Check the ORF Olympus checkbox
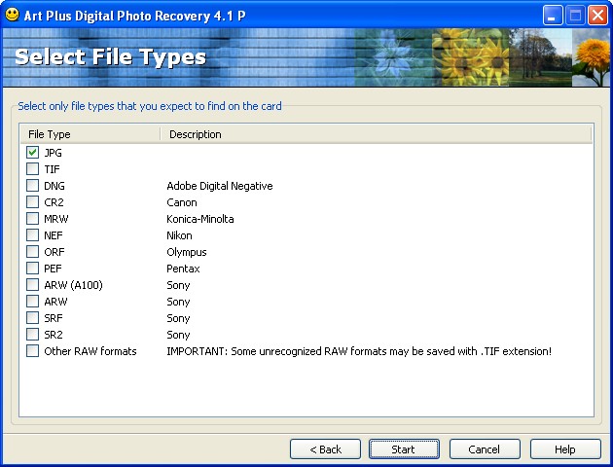 point(32,252)
